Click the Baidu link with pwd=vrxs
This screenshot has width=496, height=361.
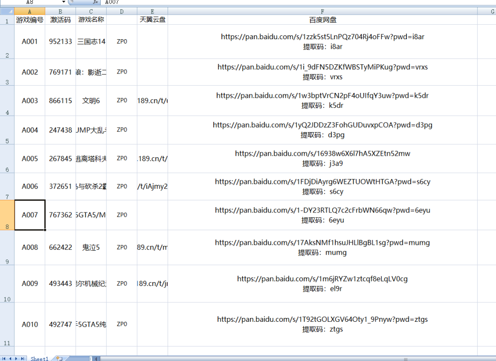pyautogui.click(x=322, y=67)
